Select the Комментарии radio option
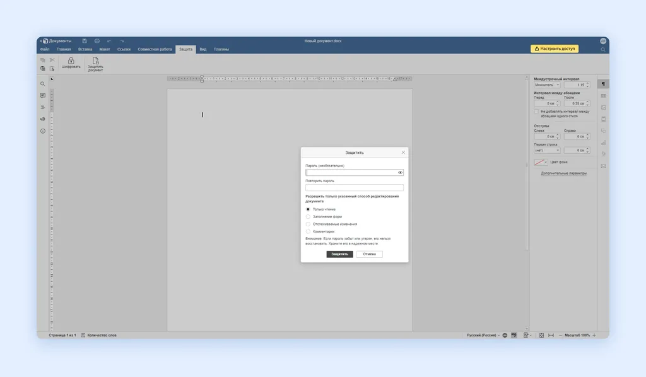This screenshot has width=646, height=377. pos(308,231)
